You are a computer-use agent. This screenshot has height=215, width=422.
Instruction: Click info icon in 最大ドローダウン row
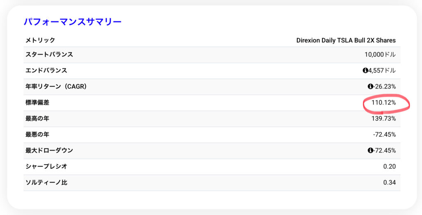point(370,150)
